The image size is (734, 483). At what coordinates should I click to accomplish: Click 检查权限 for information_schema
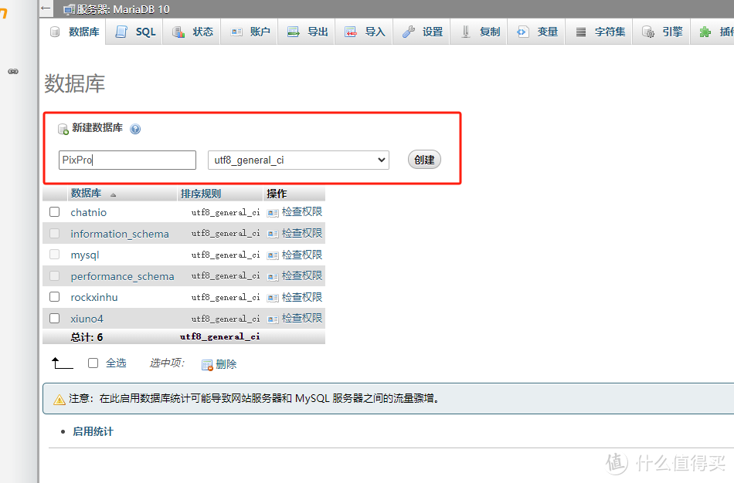[x=302, y=233]
